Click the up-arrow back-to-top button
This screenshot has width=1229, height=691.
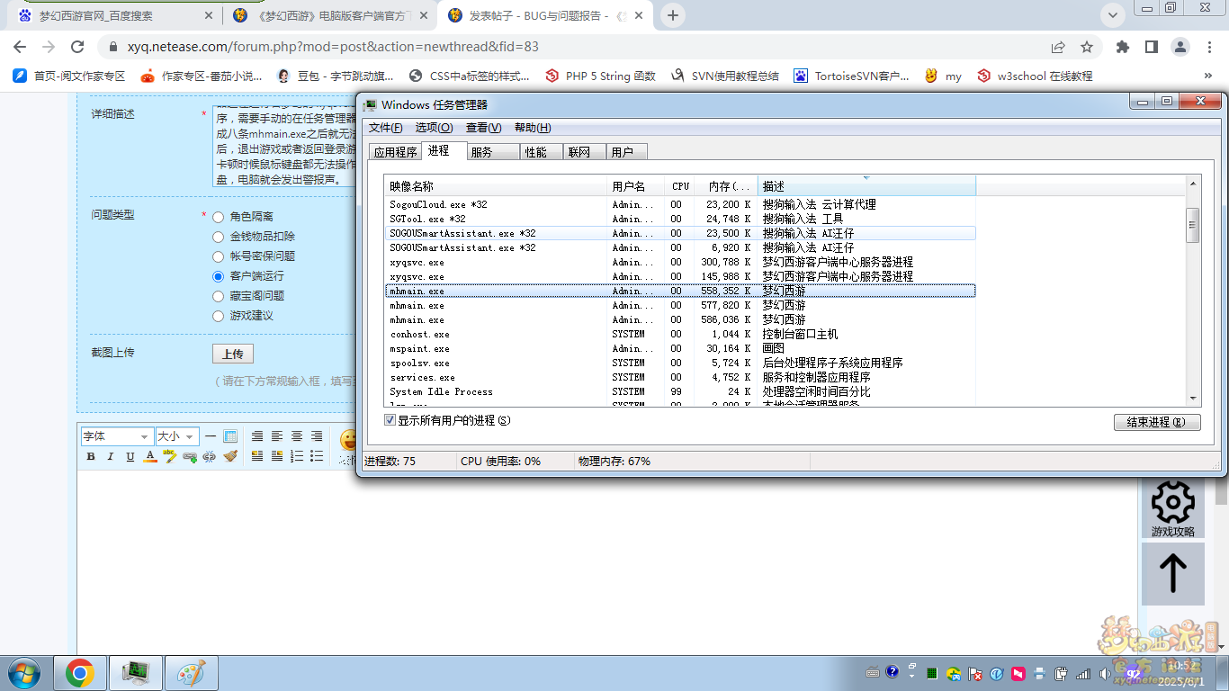point(1173,573)
